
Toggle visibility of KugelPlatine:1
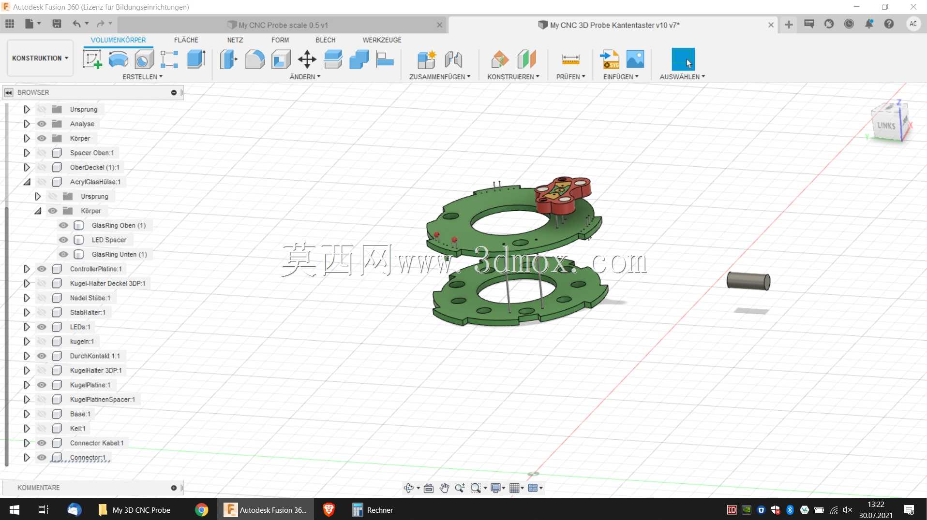click(x=42, y=385)
